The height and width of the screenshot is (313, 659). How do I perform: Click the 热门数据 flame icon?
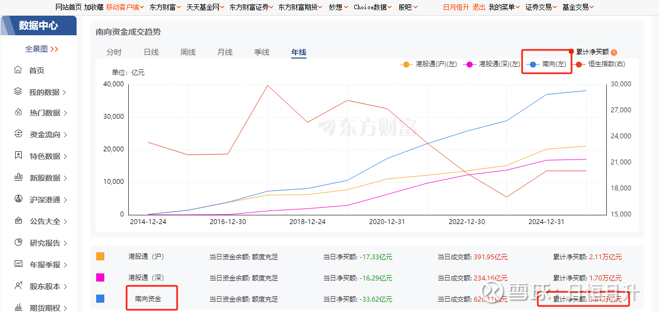18,113
